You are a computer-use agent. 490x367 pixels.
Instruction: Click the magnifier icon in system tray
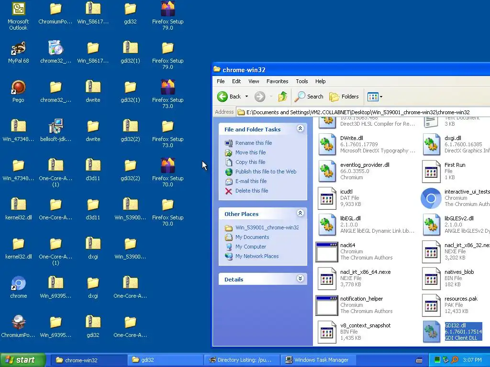coord(455,360)
